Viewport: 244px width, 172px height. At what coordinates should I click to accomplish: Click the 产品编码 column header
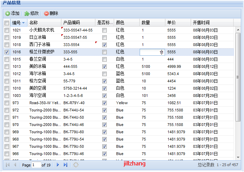[72, 23]
